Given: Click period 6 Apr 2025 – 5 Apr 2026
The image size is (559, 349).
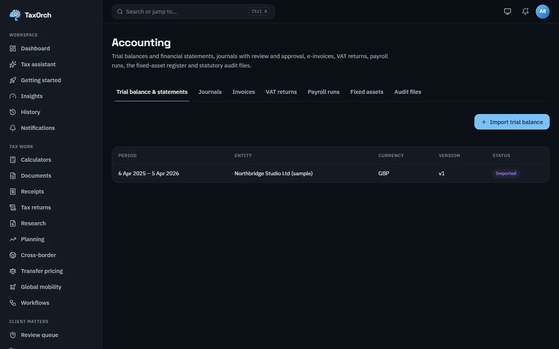Looking at the screenshot, I should [x=149, y=173].
